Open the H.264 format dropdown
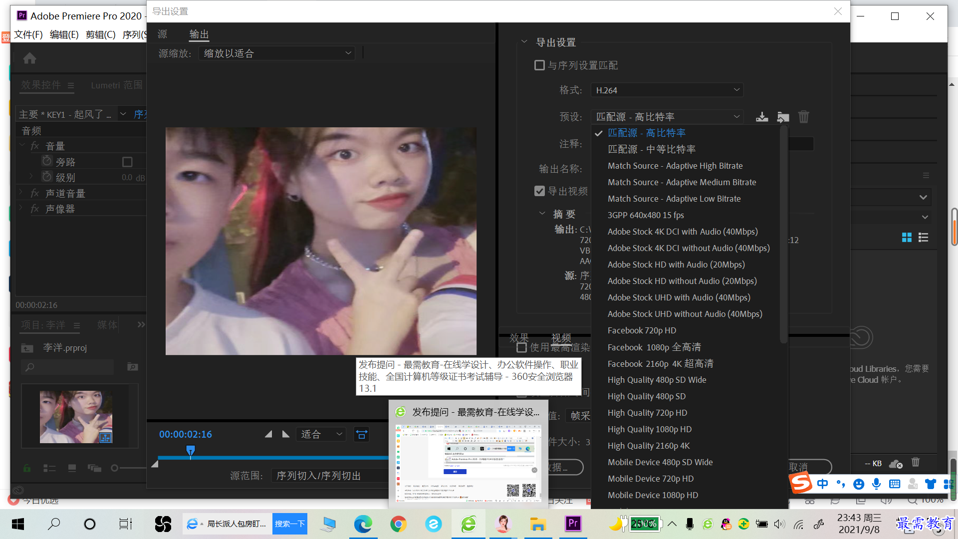Viewport: 958px width, 539px height. pyautogui.click(x=667, y=90)
